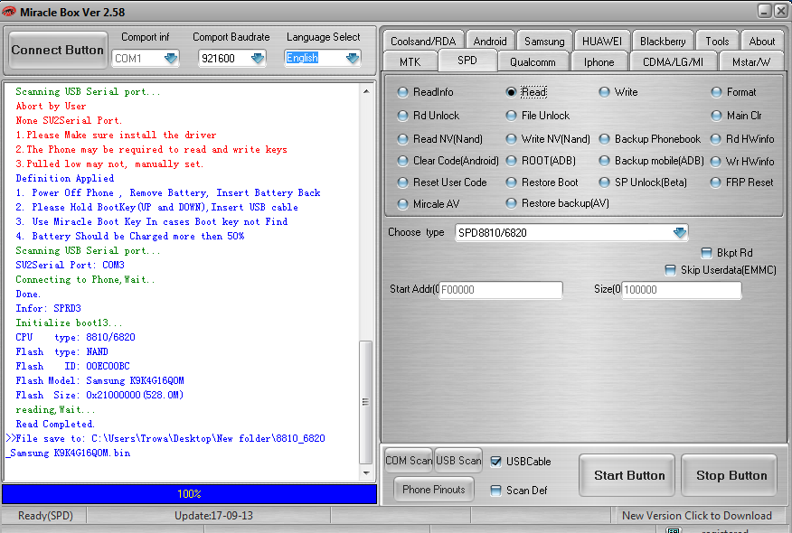This screenshot has width=792, height=533.
Task: Click the Flash Model Samsung K9K4G16Q0M line
Action: click(99, 380)
